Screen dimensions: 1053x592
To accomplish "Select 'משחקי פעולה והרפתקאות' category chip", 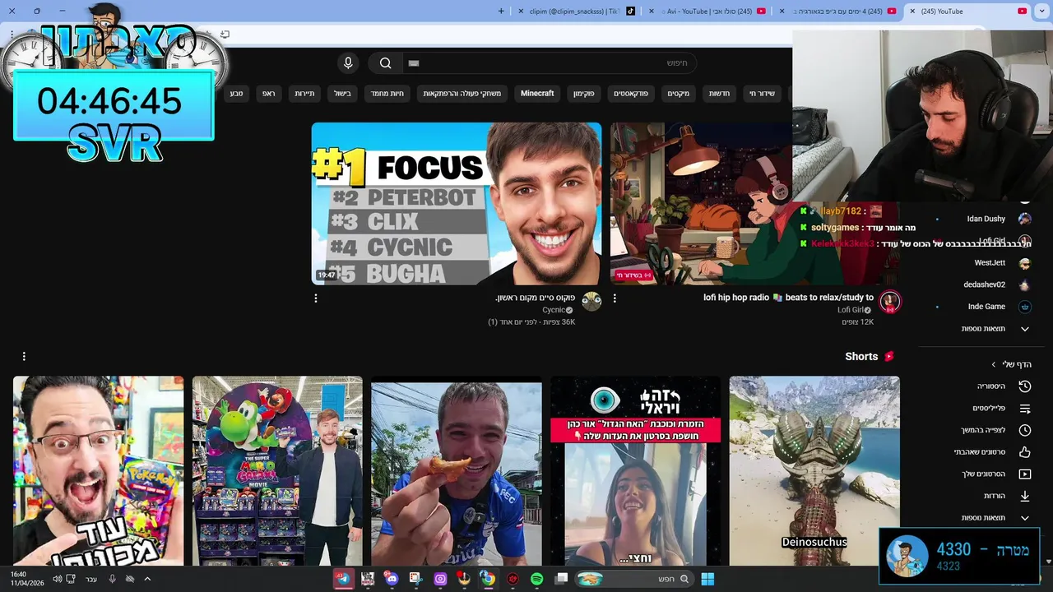I will click(462, 94).
